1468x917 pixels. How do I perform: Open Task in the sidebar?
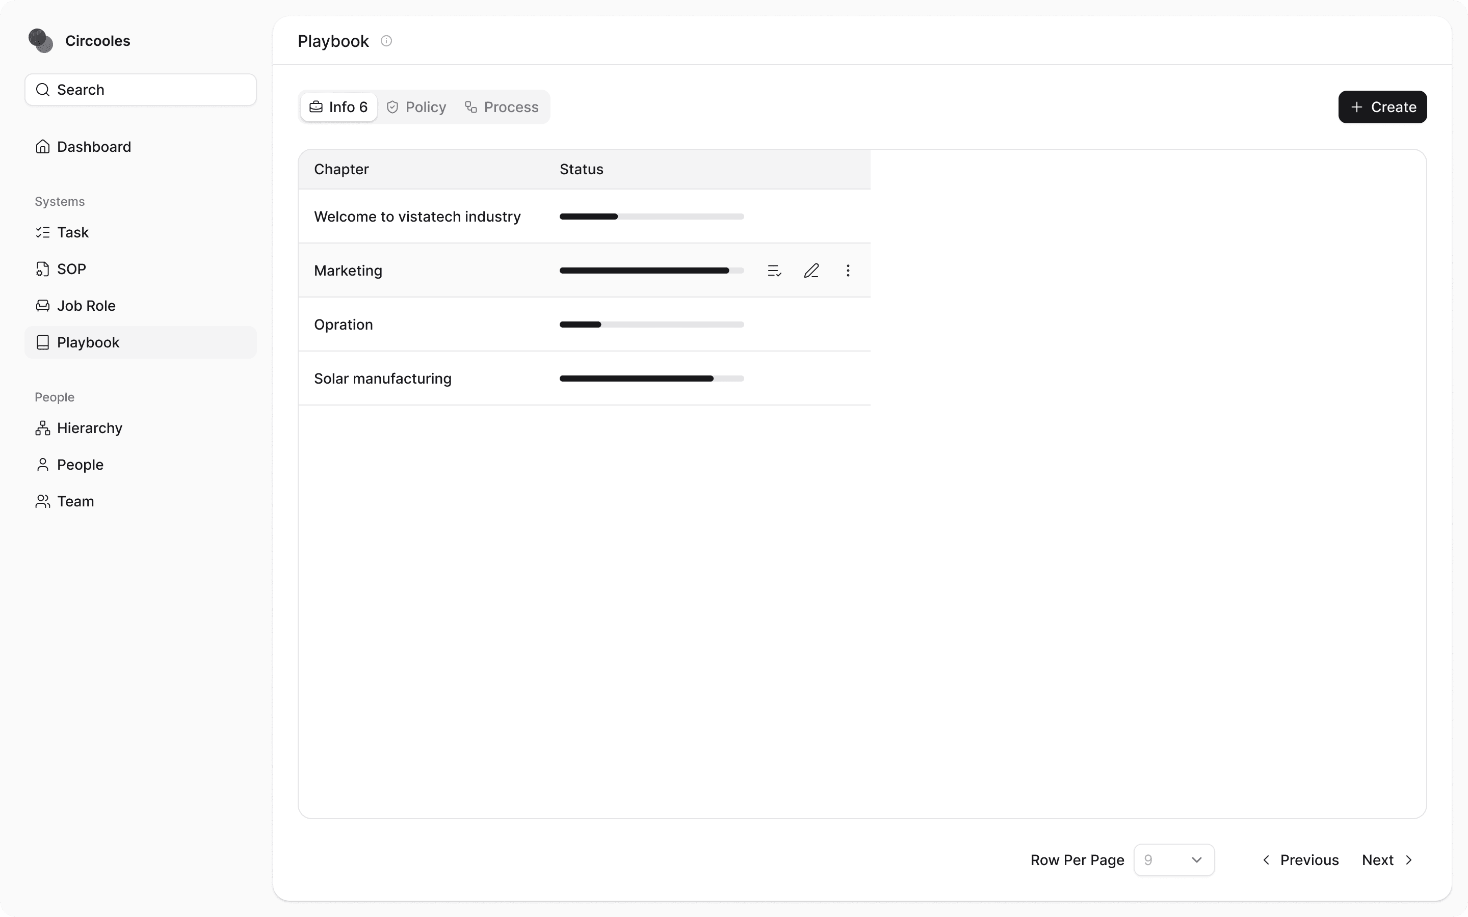click(141, 232)
